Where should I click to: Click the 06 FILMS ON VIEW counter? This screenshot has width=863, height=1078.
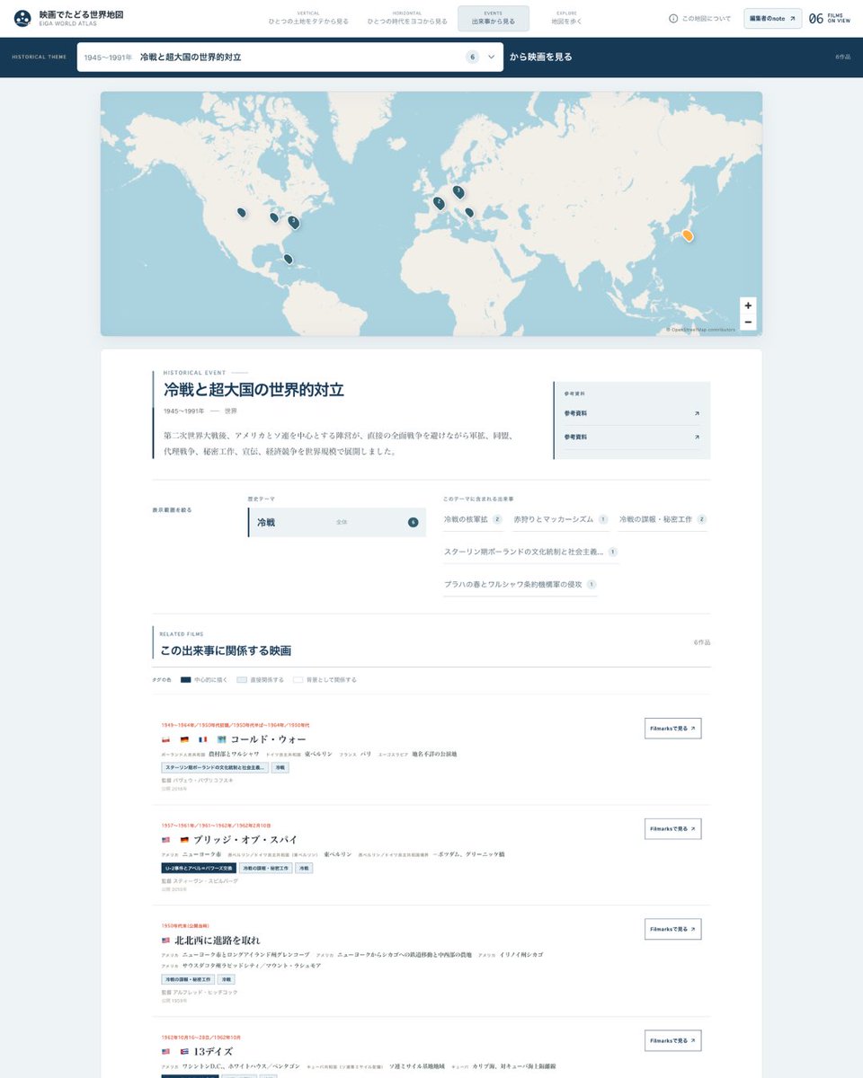coord(829,19)
